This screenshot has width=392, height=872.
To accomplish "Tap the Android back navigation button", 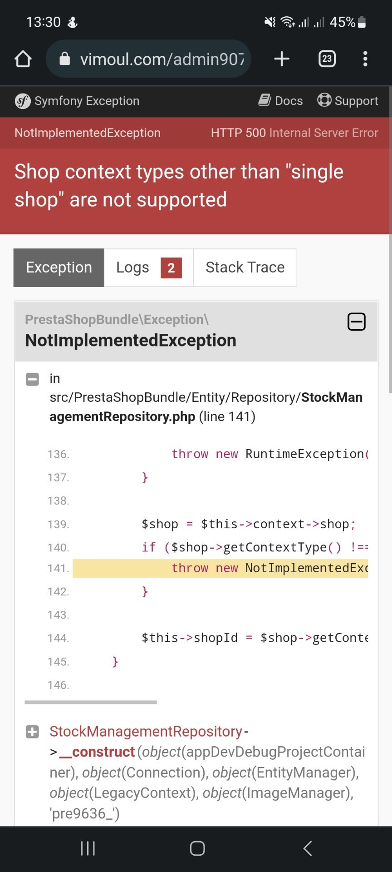I will [308, 848].
